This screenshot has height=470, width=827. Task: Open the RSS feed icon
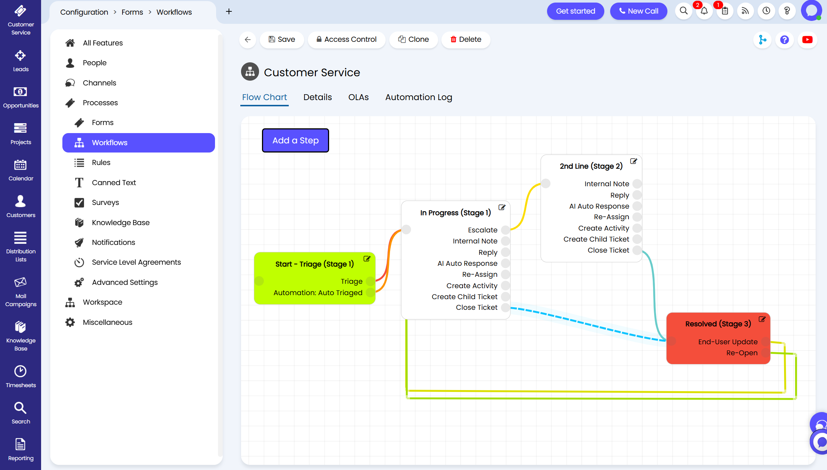click(x=746, y=11)
